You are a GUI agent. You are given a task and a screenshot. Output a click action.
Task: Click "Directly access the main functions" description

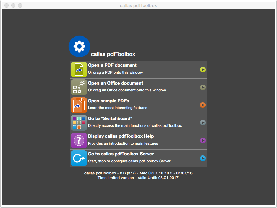135,125
